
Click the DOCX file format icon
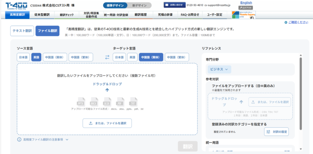coord(94,101)
